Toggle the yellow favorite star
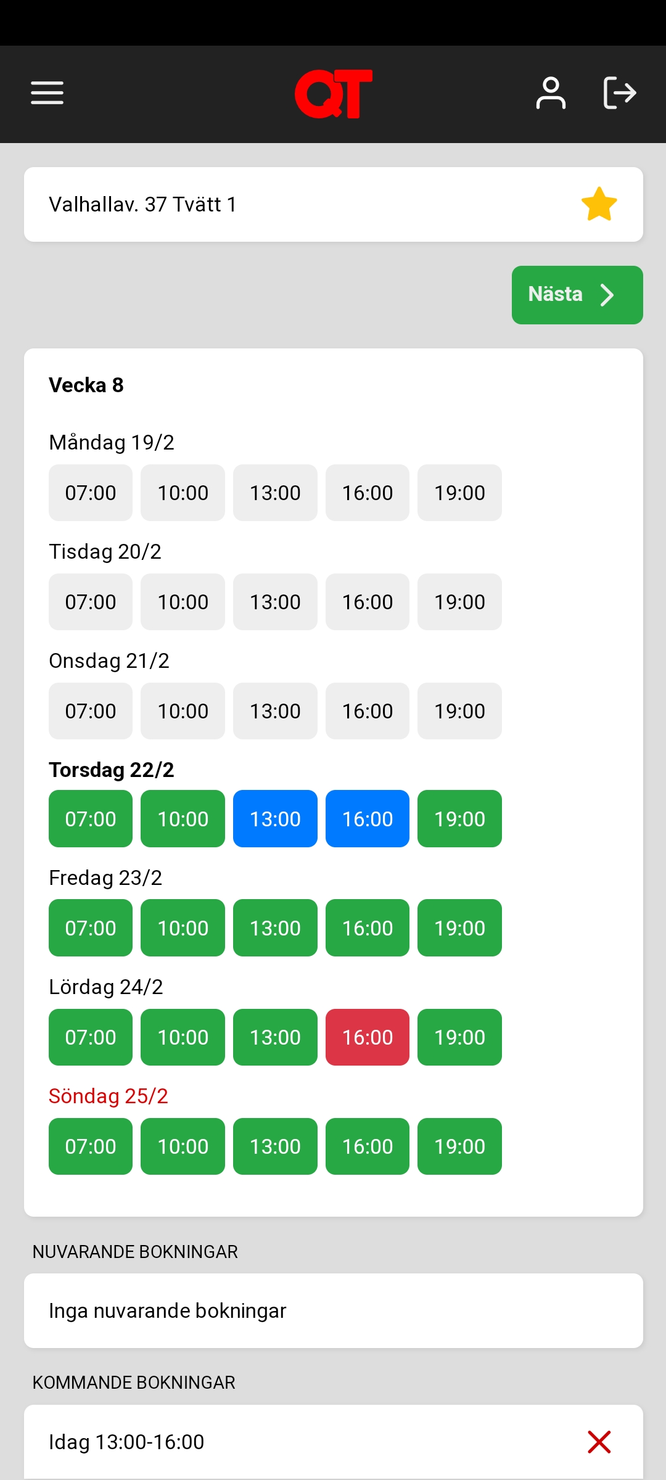666x1480 pixels. tap(599, 204)
